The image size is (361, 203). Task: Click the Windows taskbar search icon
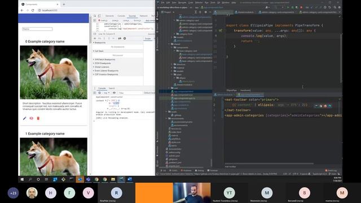point(30,179)
